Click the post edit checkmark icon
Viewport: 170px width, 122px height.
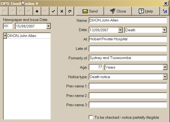tap(53, 11)
